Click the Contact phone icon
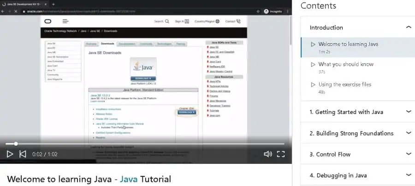415x186 pixels. point(238,21)
